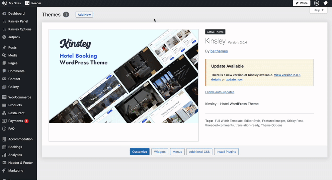Open Bookings menu in sidebar

(15, 147)
